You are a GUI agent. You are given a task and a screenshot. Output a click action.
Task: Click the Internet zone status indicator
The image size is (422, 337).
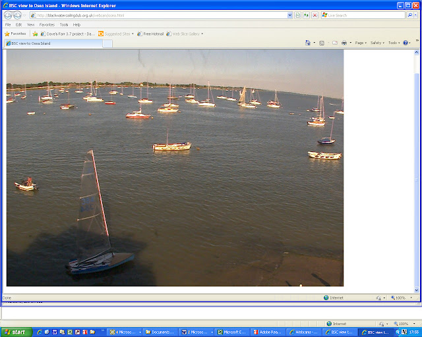(334, 298)
